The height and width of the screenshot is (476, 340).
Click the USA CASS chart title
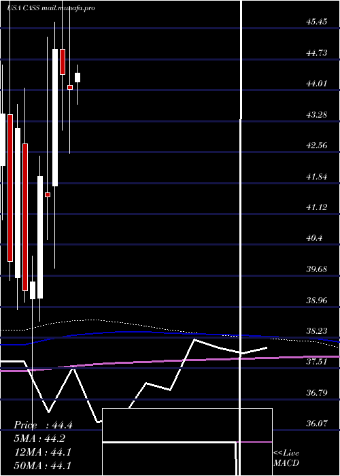click(51, 8)
